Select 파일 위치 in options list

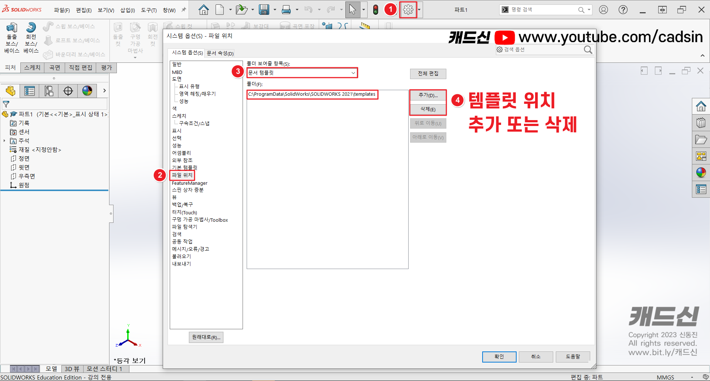182,175
